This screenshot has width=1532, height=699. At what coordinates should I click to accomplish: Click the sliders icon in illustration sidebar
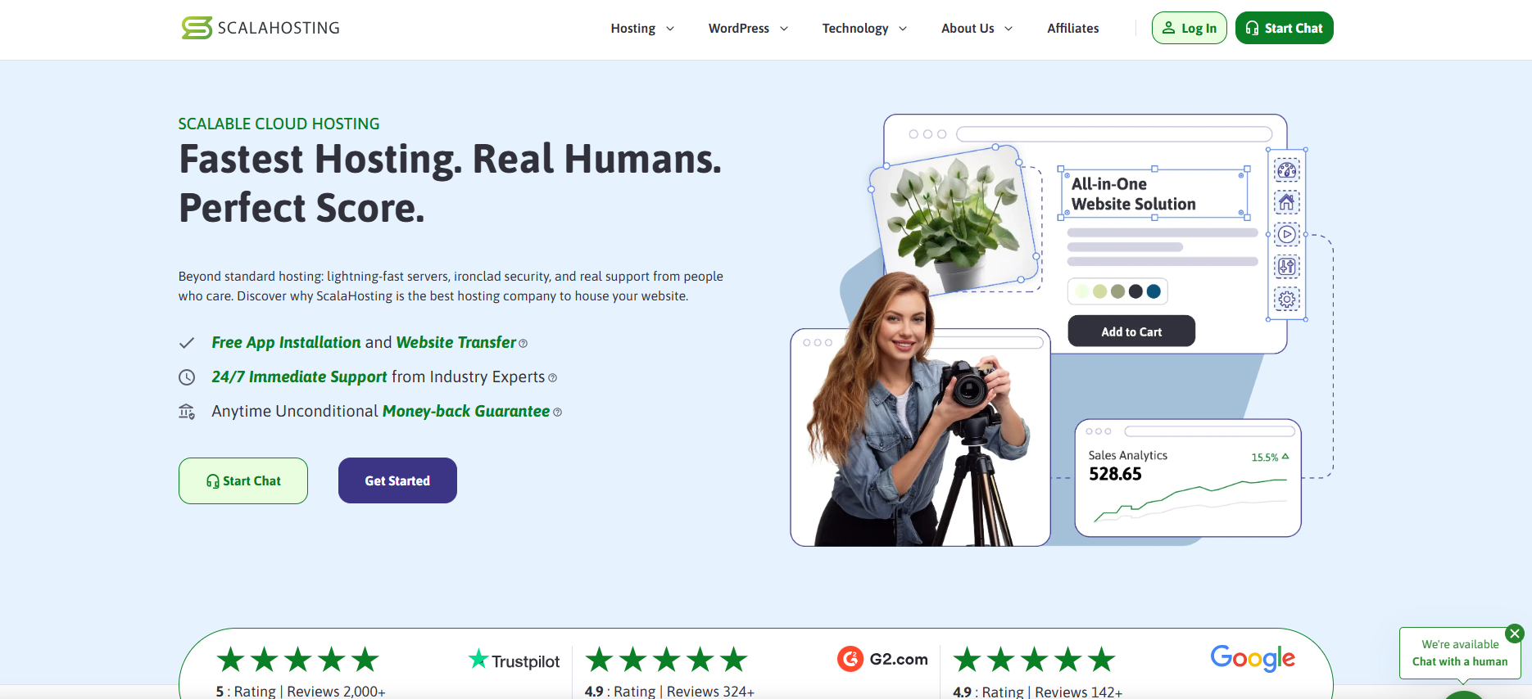tap(1287, 267)
